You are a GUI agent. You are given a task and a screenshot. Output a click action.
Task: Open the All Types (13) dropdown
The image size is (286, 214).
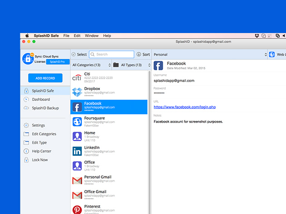pyautogui.click(x=132, y=65)
